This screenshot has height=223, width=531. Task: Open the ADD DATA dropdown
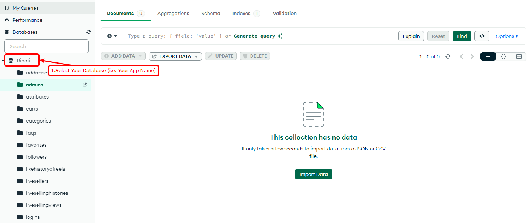click(x=123, y=56)
